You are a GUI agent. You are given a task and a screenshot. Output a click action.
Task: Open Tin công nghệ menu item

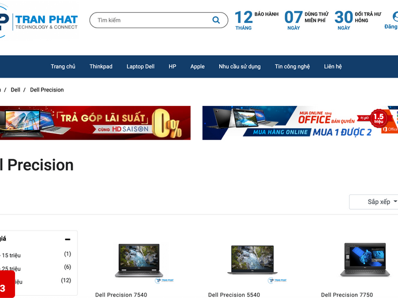tap(292, 66)
